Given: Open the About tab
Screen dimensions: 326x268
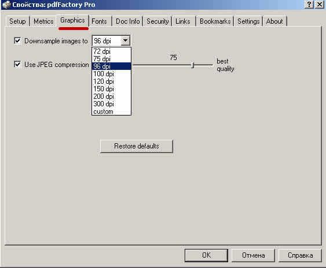Looking at the screenshot, I should (274, 21).
